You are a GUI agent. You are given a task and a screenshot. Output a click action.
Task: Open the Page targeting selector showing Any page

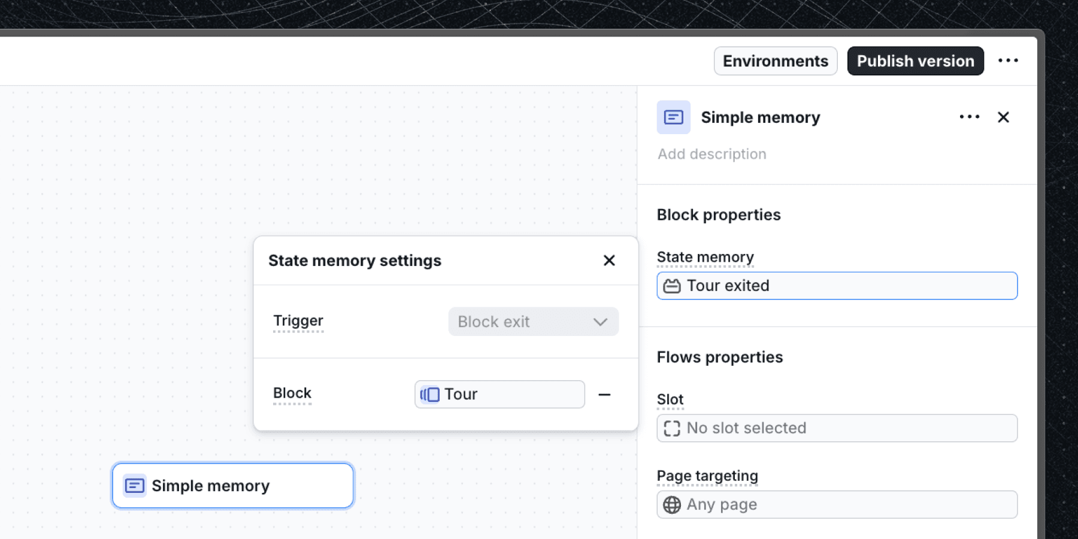[x=837, y=504]
